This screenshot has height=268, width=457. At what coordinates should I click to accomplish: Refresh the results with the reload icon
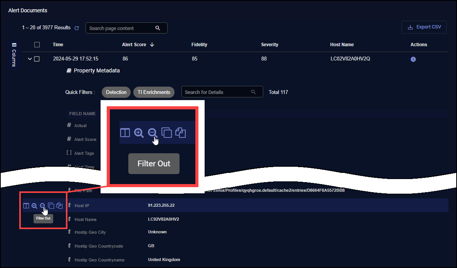(77, 28)
